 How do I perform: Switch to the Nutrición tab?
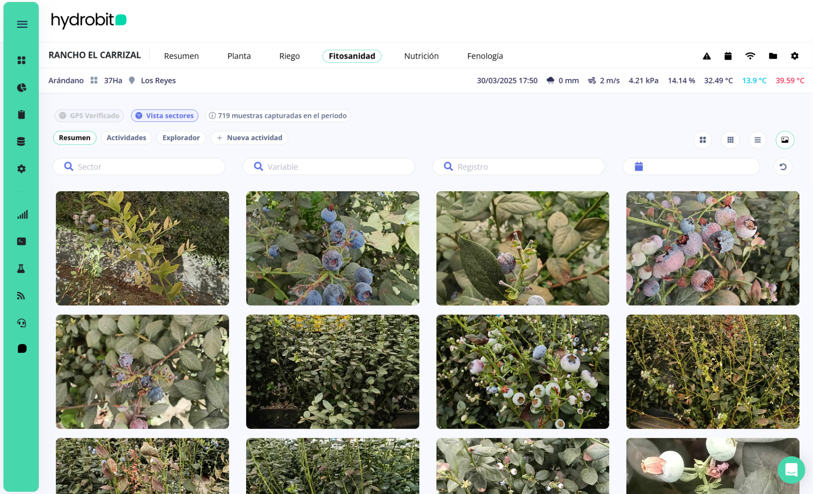421,56
